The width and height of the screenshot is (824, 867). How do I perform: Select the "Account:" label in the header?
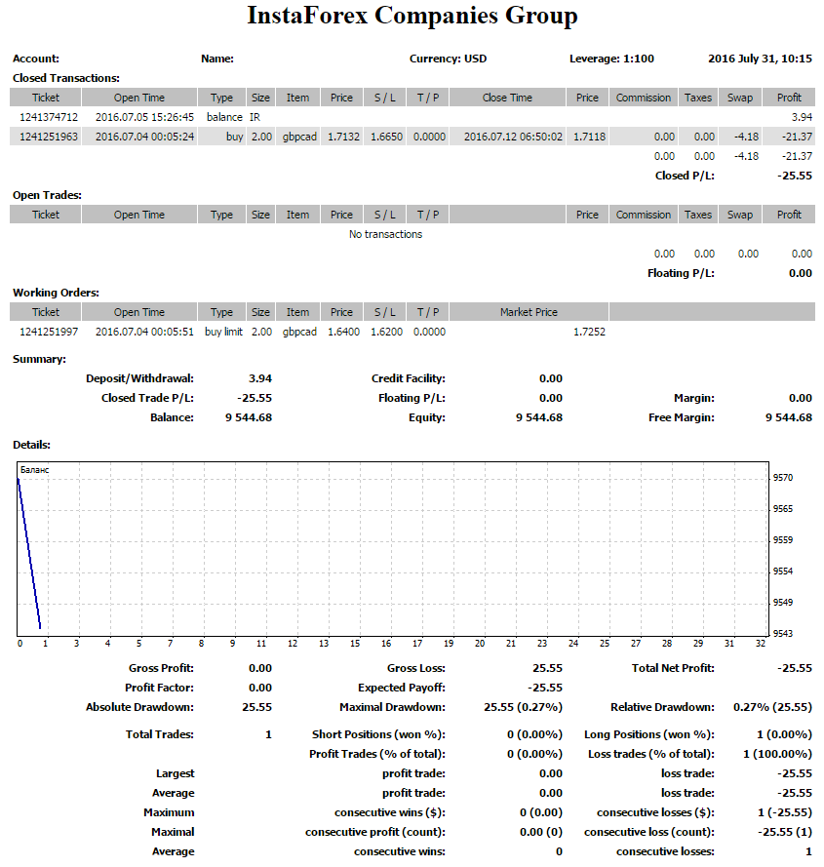click(x=36, y=59)
